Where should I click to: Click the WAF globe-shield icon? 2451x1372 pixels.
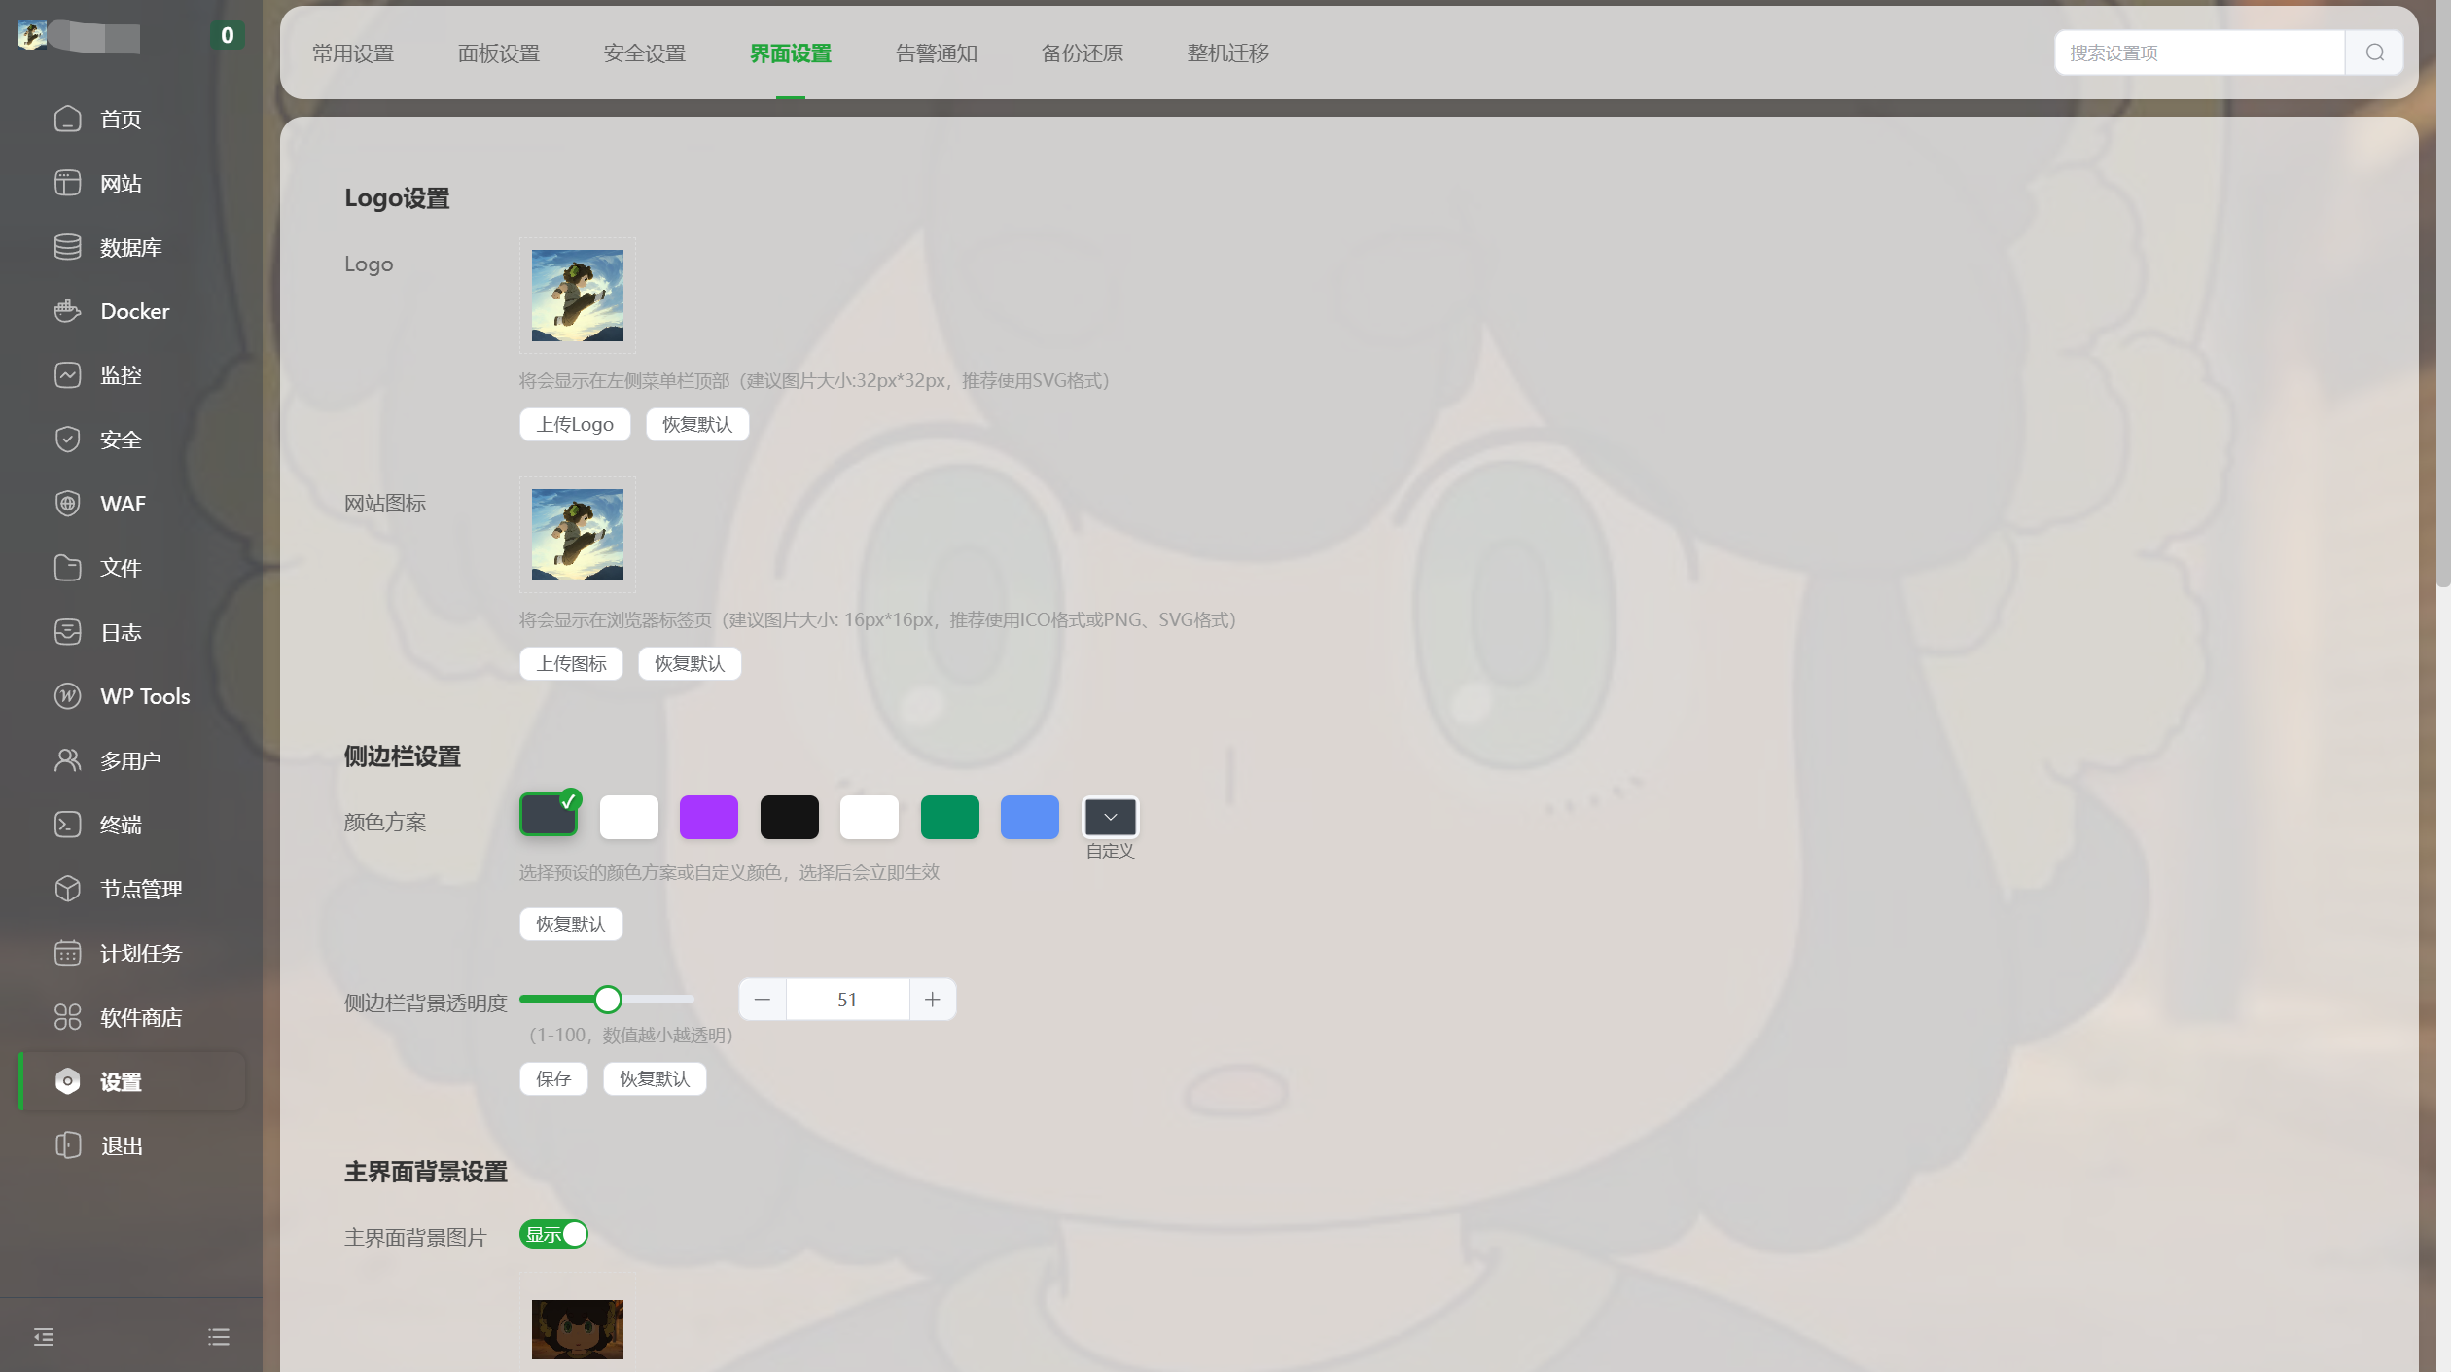67,504
